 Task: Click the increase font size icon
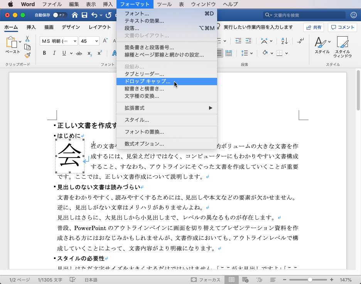point(105,41)
